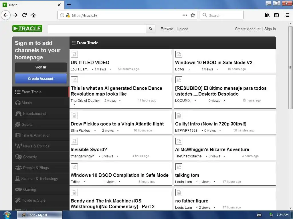Image resolution: width=293 pixels, height=219 pixels.
Task: Focus the Tracle site search field
Action: click(x=97, y=29)
